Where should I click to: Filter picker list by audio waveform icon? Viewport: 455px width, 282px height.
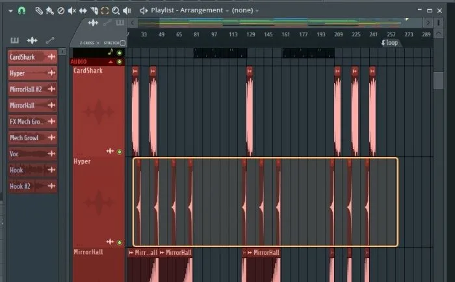coord(32,40)
